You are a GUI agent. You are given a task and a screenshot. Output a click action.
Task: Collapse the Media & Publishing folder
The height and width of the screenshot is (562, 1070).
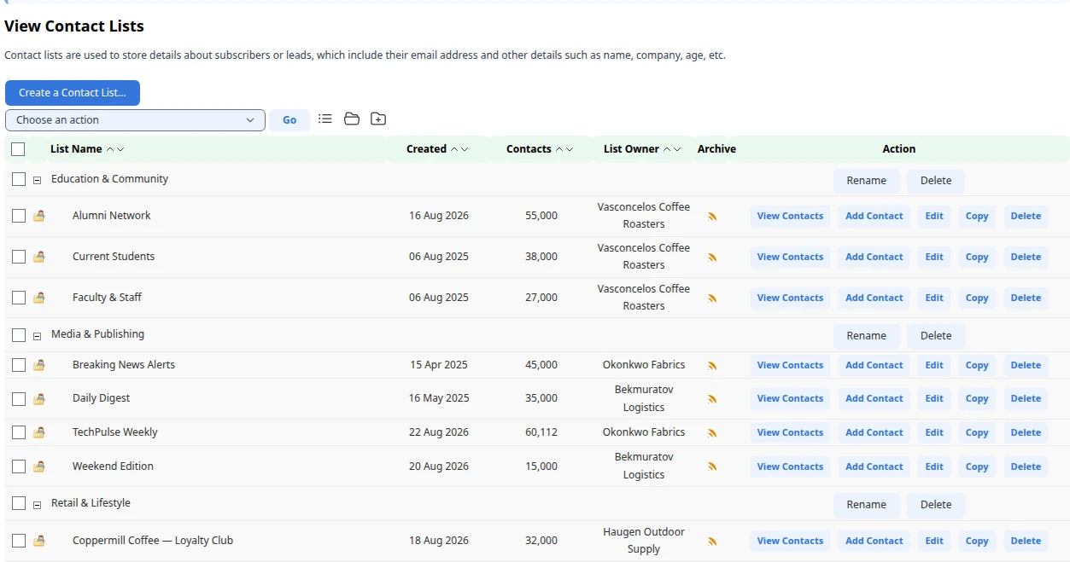[37, 336]
